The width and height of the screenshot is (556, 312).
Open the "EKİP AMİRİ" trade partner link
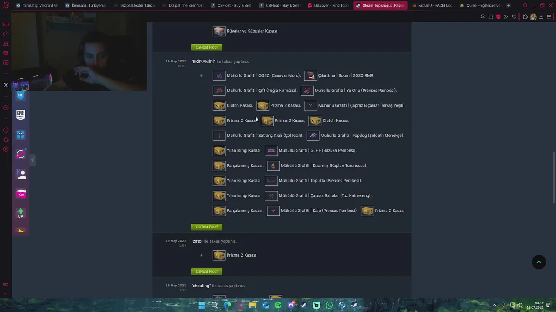203,62
